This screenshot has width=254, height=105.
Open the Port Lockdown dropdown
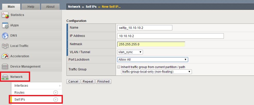153,60
